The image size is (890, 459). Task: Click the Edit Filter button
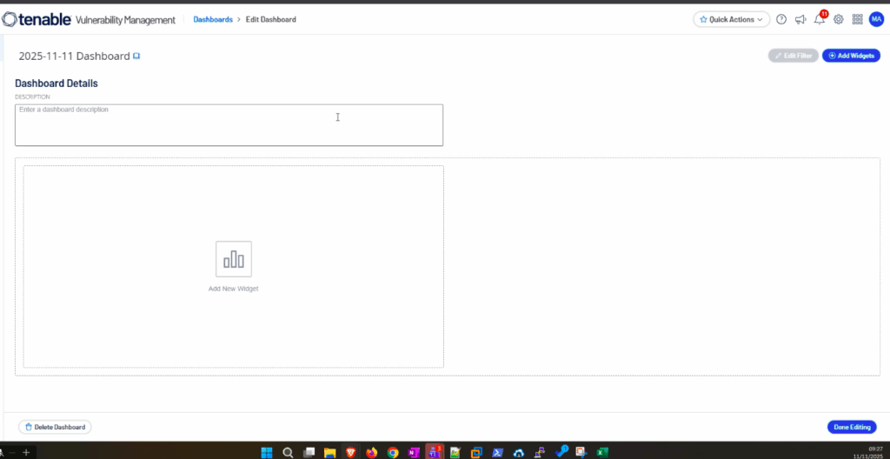tap(793, 56)
